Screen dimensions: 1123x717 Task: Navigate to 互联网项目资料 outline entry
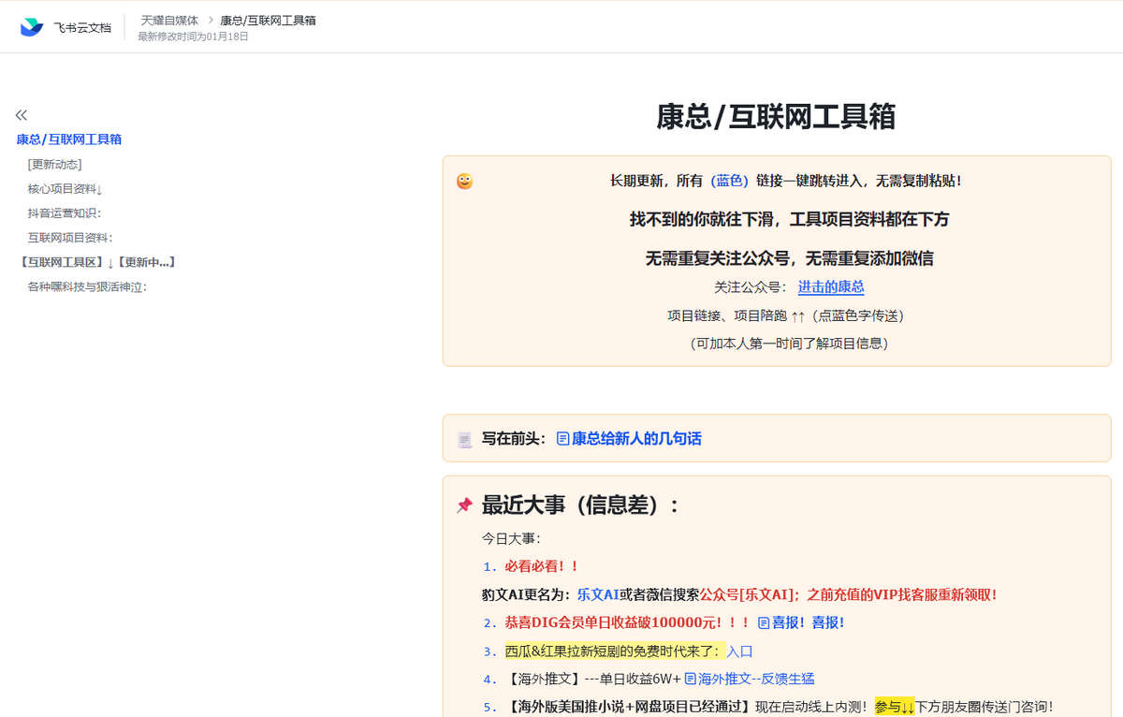point(70,238)
